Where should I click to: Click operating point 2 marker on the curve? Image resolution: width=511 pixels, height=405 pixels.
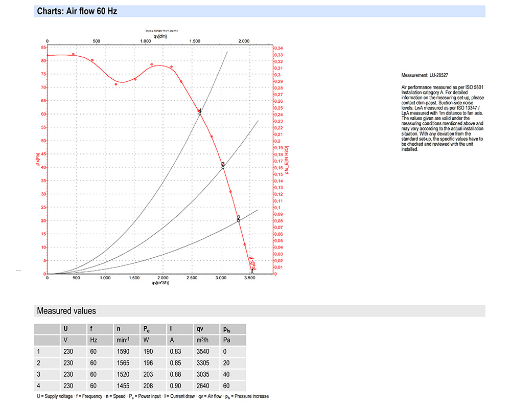(x=238, y=220)
